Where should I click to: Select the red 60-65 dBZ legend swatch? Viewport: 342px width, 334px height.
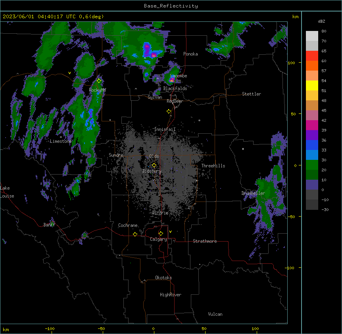point(312,56)
